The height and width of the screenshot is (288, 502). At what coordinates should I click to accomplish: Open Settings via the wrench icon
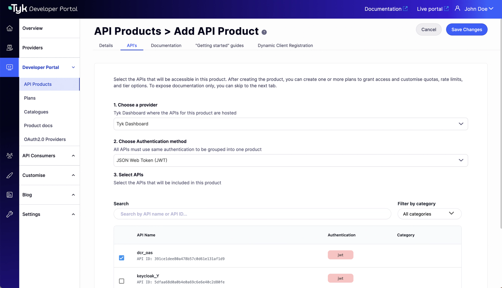[10, 214]
